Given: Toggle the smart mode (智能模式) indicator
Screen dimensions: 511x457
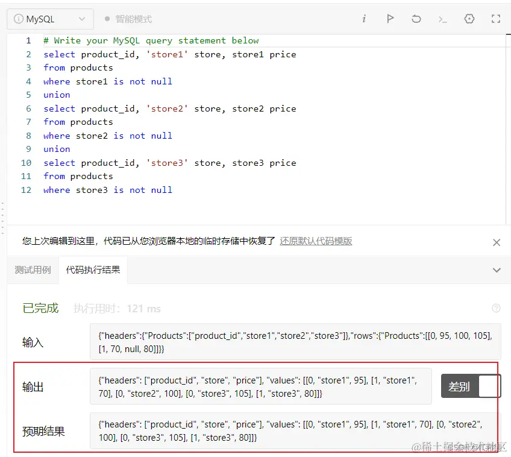Looking at the screenshot, I should [x=128, y=19].
